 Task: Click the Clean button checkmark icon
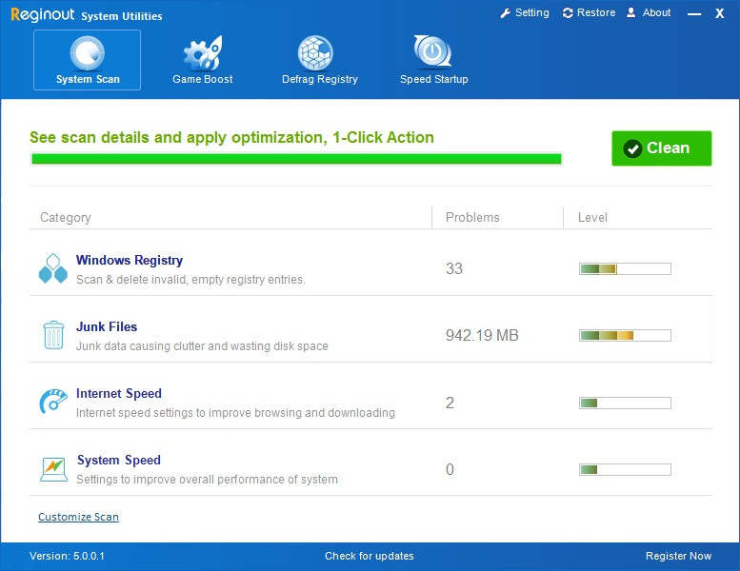632,148
